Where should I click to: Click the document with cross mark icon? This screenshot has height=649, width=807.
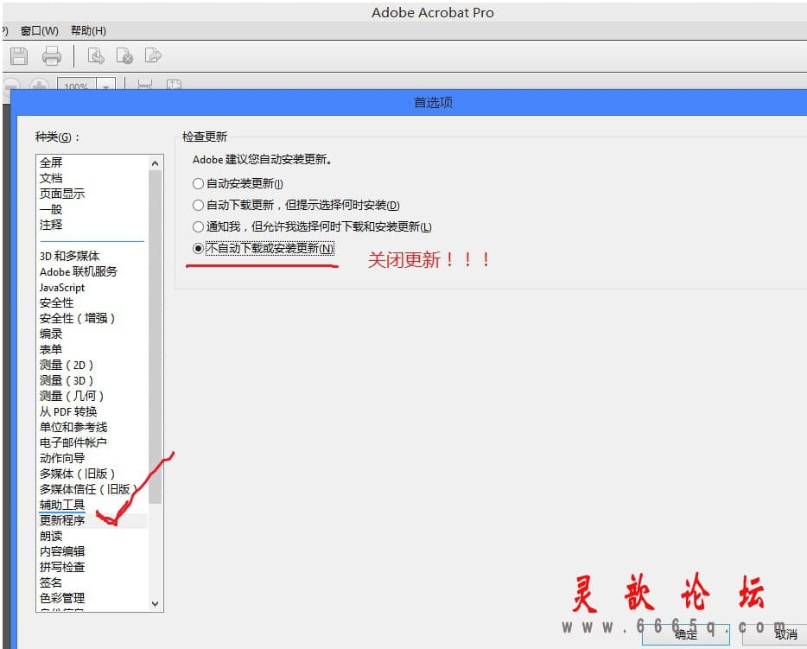(x=124, y=55)
